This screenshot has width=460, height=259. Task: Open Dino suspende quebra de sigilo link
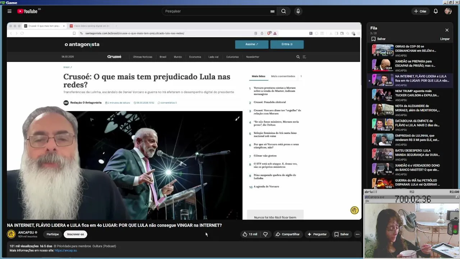[275, 177]
